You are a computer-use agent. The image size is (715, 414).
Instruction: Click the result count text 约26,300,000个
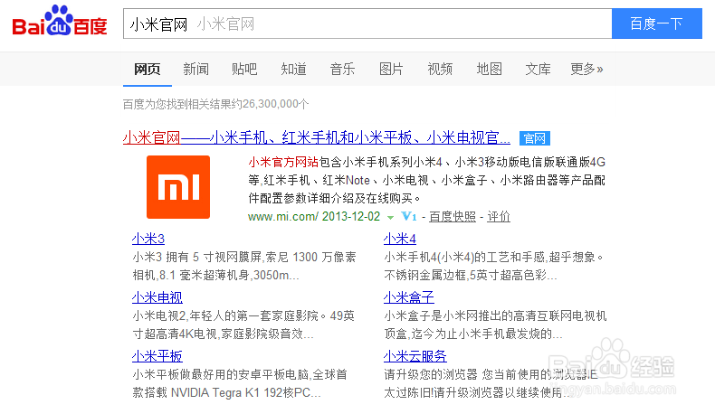(270, 104)
